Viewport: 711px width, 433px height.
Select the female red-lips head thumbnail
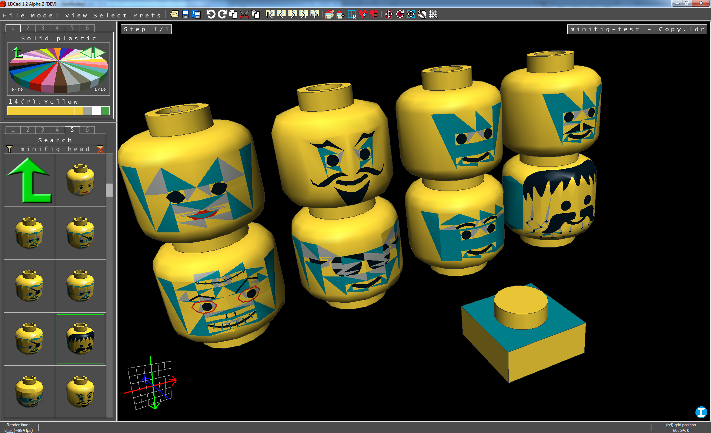(80, 180)
